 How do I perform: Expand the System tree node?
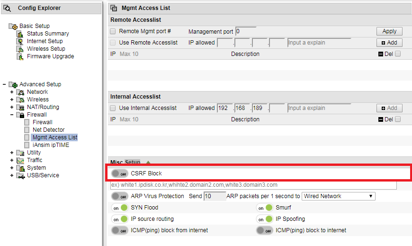point(12,168)
